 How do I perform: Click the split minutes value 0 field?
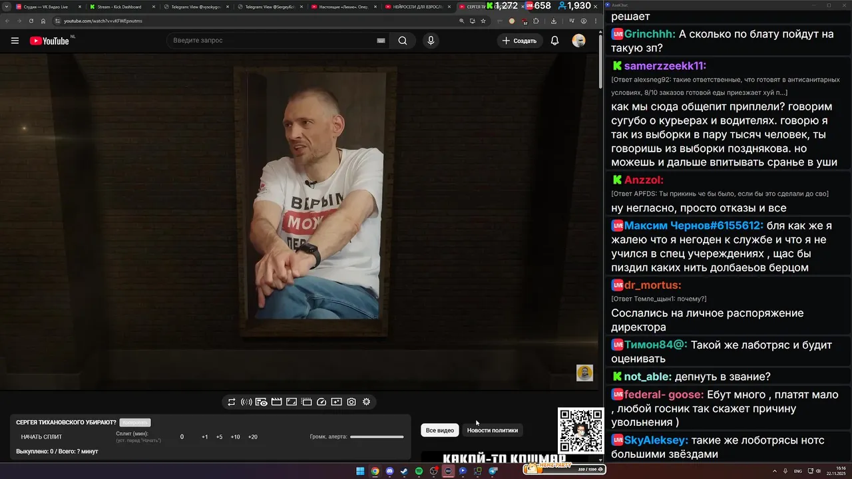[182, 437]
